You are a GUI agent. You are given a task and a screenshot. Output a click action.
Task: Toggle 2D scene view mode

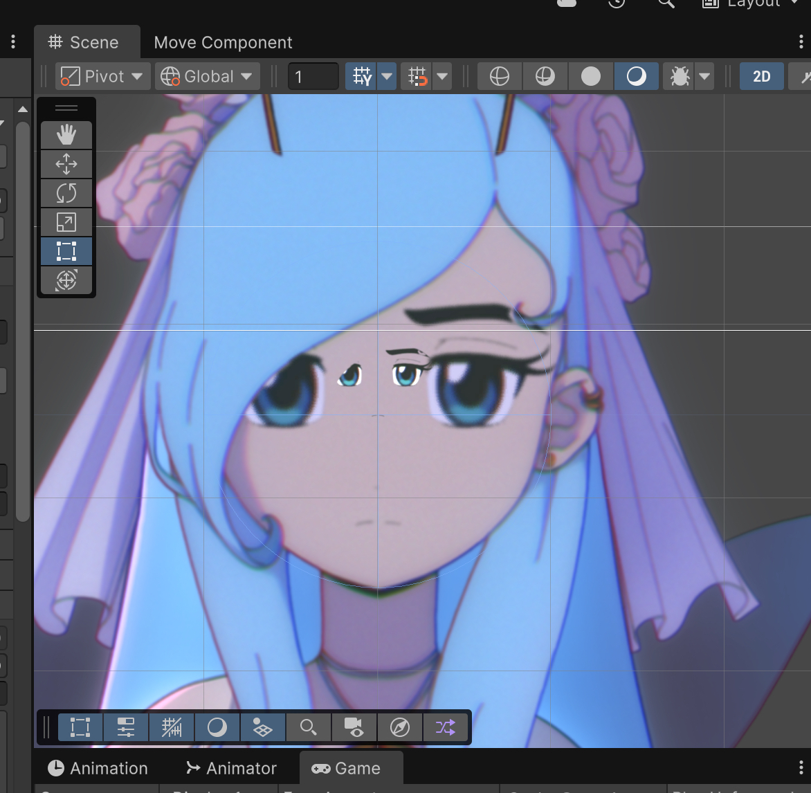(761, 76)
